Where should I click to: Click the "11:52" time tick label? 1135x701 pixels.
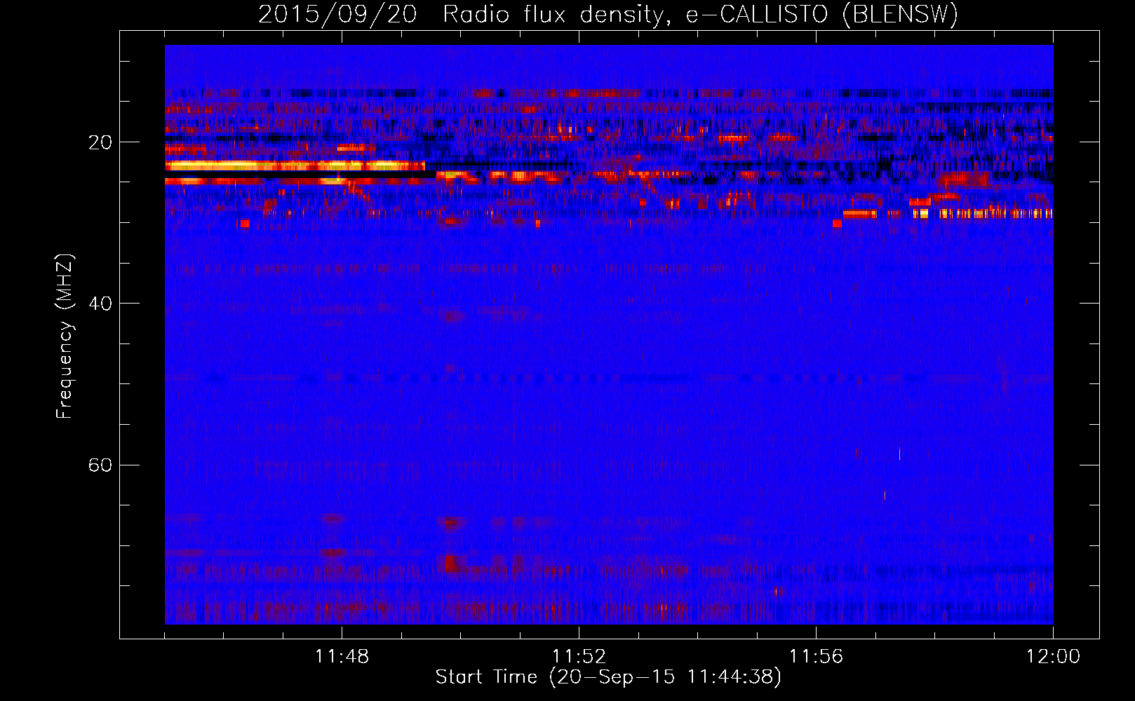point(579,657)
